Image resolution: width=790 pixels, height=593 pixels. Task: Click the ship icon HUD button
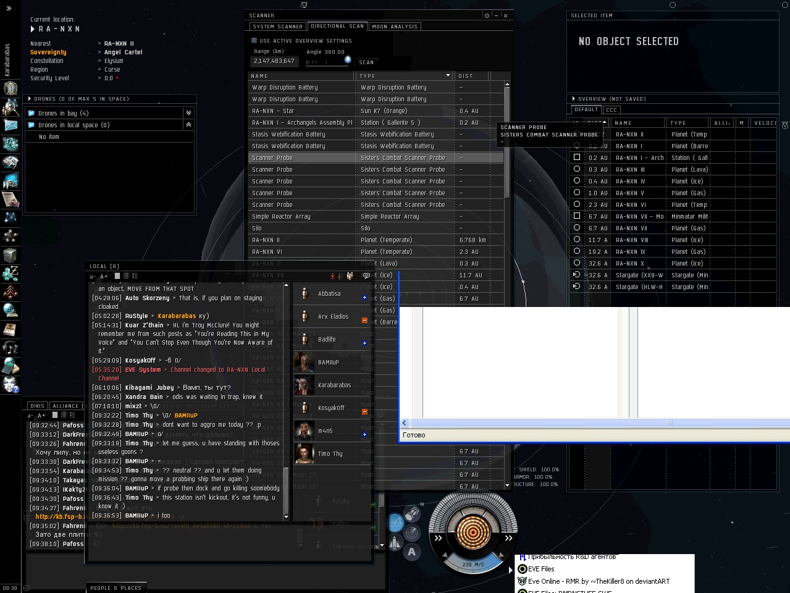coord(395,543)
